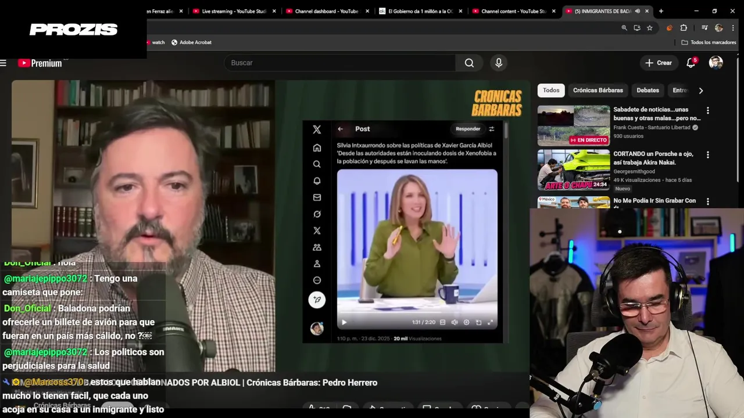Click X logo atop embedded post sidebar
Screen dimensions: 744x418
[317, 129]
